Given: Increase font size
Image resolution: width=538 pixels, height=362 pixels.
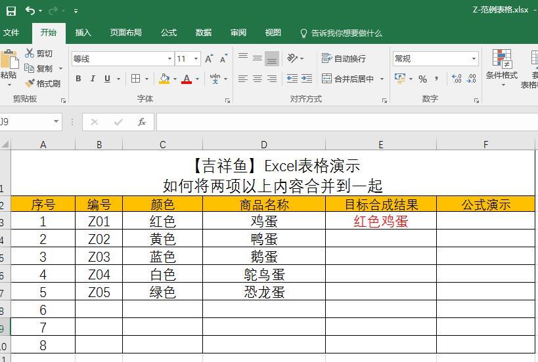Looking at the screenshot, I should click(x=209, y=58).
